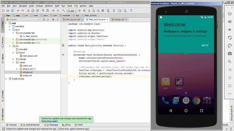Expand com.example.tips (androidTest) package
The width and height of the screenshot is (234, 131).
click(x=13, y=40)
